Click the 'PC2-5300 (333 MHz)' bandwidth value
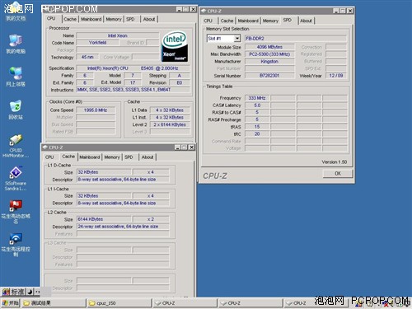Viewport: 412px width, 309px height. (x=269, y=54)
